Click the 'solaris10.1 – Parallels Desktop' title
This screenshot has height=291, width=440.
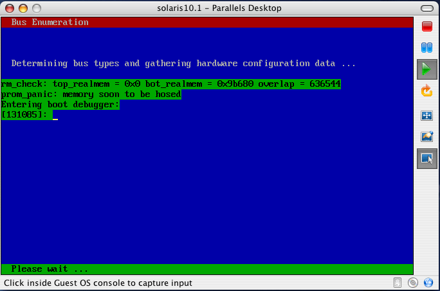[x=219, y=8]
